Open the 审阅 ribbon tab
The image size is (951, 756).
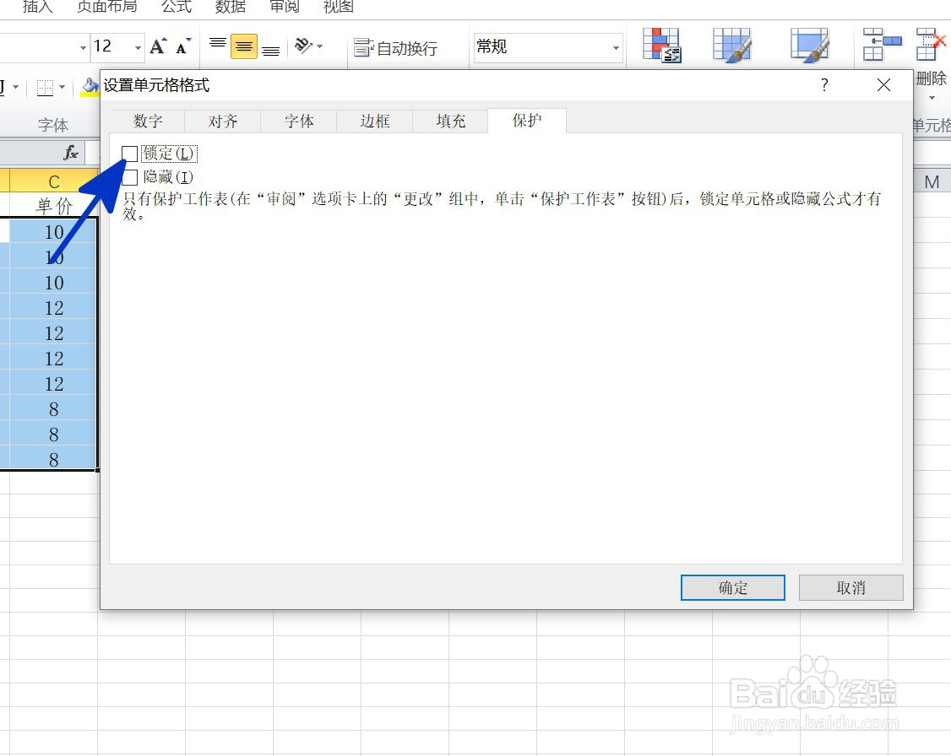click(x=285, y=7)
